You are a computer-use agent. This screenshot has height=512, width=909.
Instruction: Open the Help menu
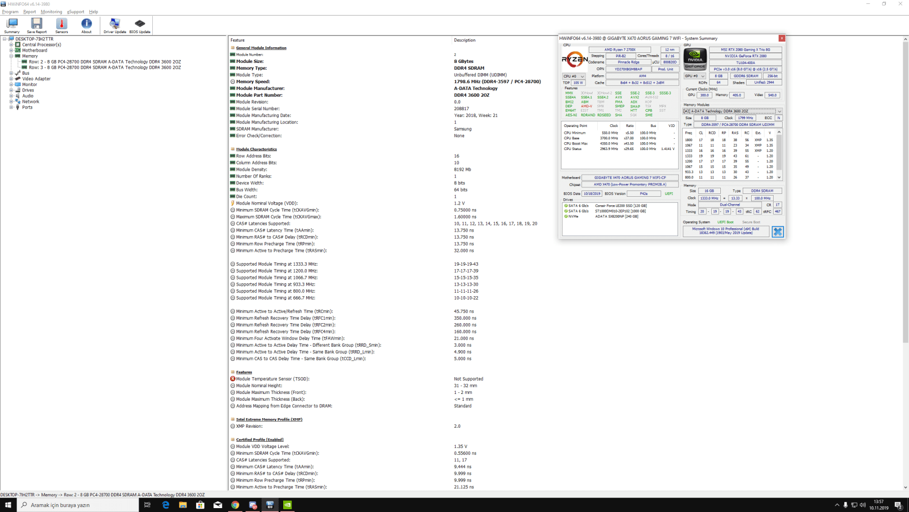pyautogui.click(x=93, y=12)
